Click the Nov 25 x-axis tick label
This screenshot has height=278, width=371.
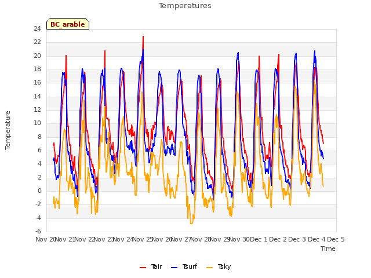[143, 239]
